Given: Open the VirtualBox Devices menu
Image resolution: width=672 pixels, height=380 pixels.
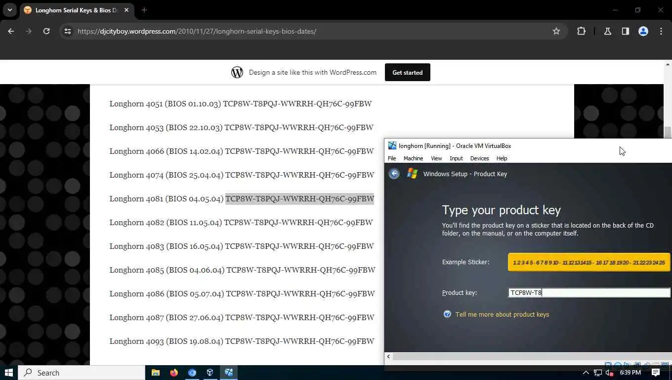Looking at the screenshot, I should (x=479, y=158).
